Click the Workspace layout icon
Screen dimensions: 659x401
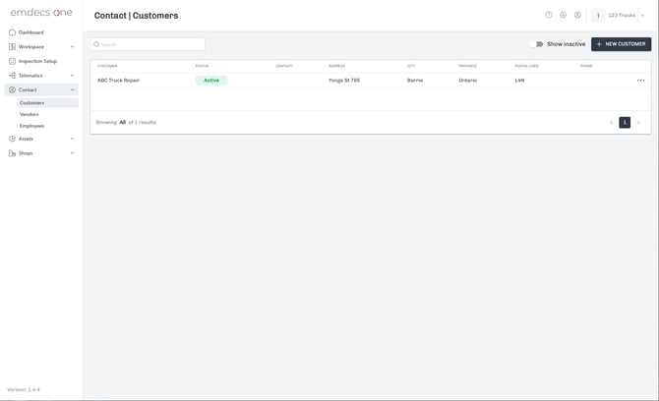[x=12, y=46]
